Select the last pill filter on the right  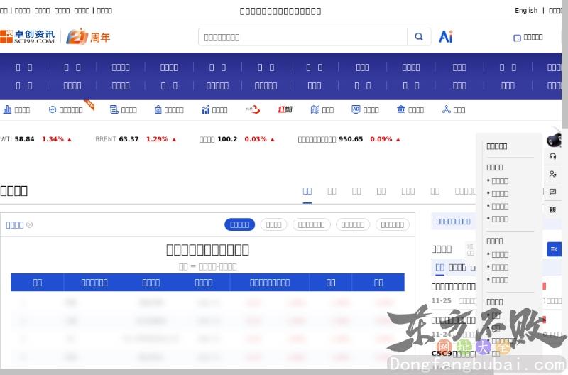tap(392, 224)
